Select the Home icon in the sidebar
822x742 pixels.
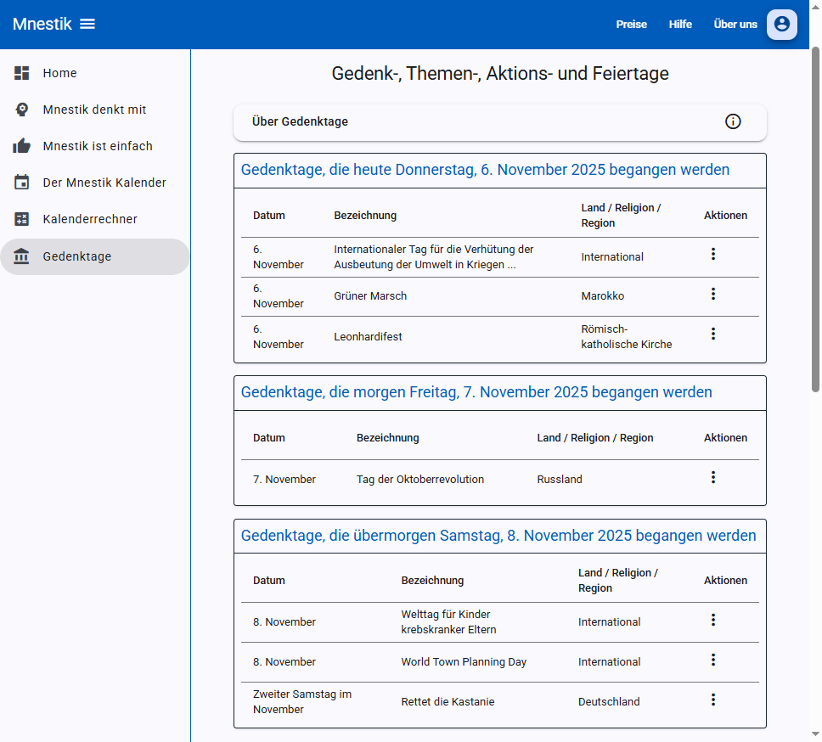(x=21, y=73)
